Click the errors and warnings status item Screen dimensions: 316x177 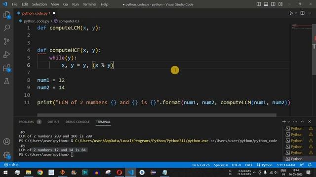[x=11, y=165]
